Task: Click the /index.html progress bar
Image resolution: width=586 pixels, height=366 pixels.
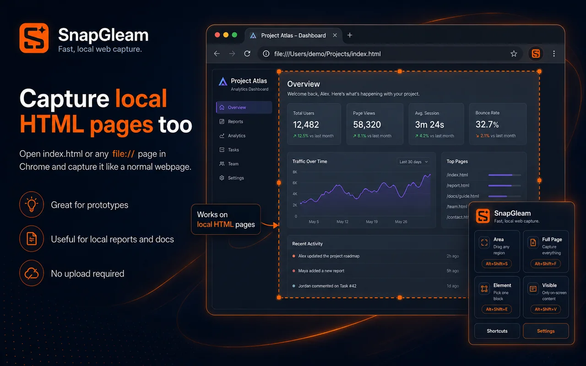Action: pos(505,175)
